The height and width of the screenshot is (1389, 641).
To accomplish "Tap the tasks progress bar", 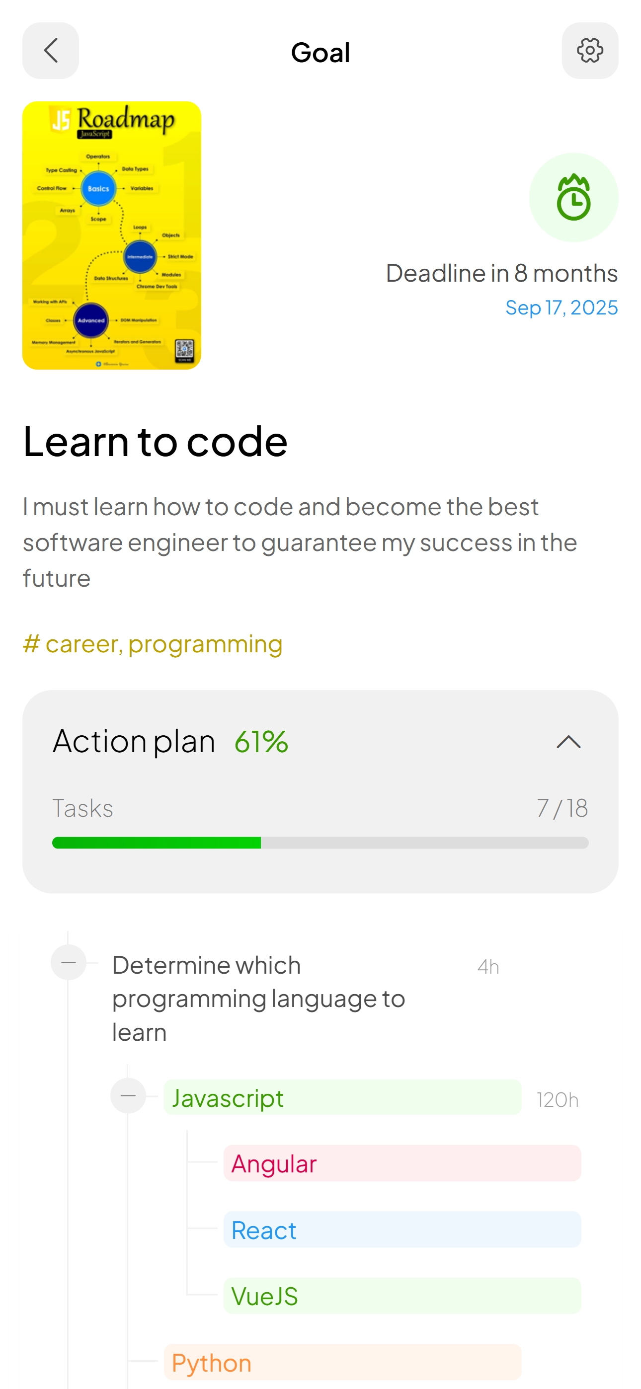I will 320,843.
